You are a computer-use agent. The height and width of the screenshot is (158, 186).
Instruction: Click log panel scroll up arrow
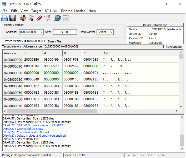click(x=182, y=117)
